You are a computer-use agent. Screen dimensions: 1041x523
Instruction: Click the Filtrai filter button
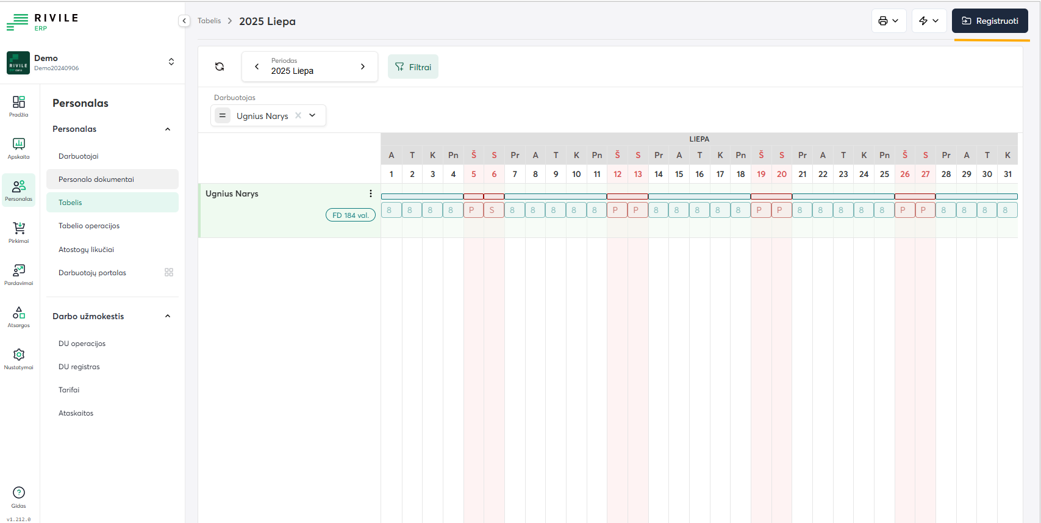(x=413, y=67)
